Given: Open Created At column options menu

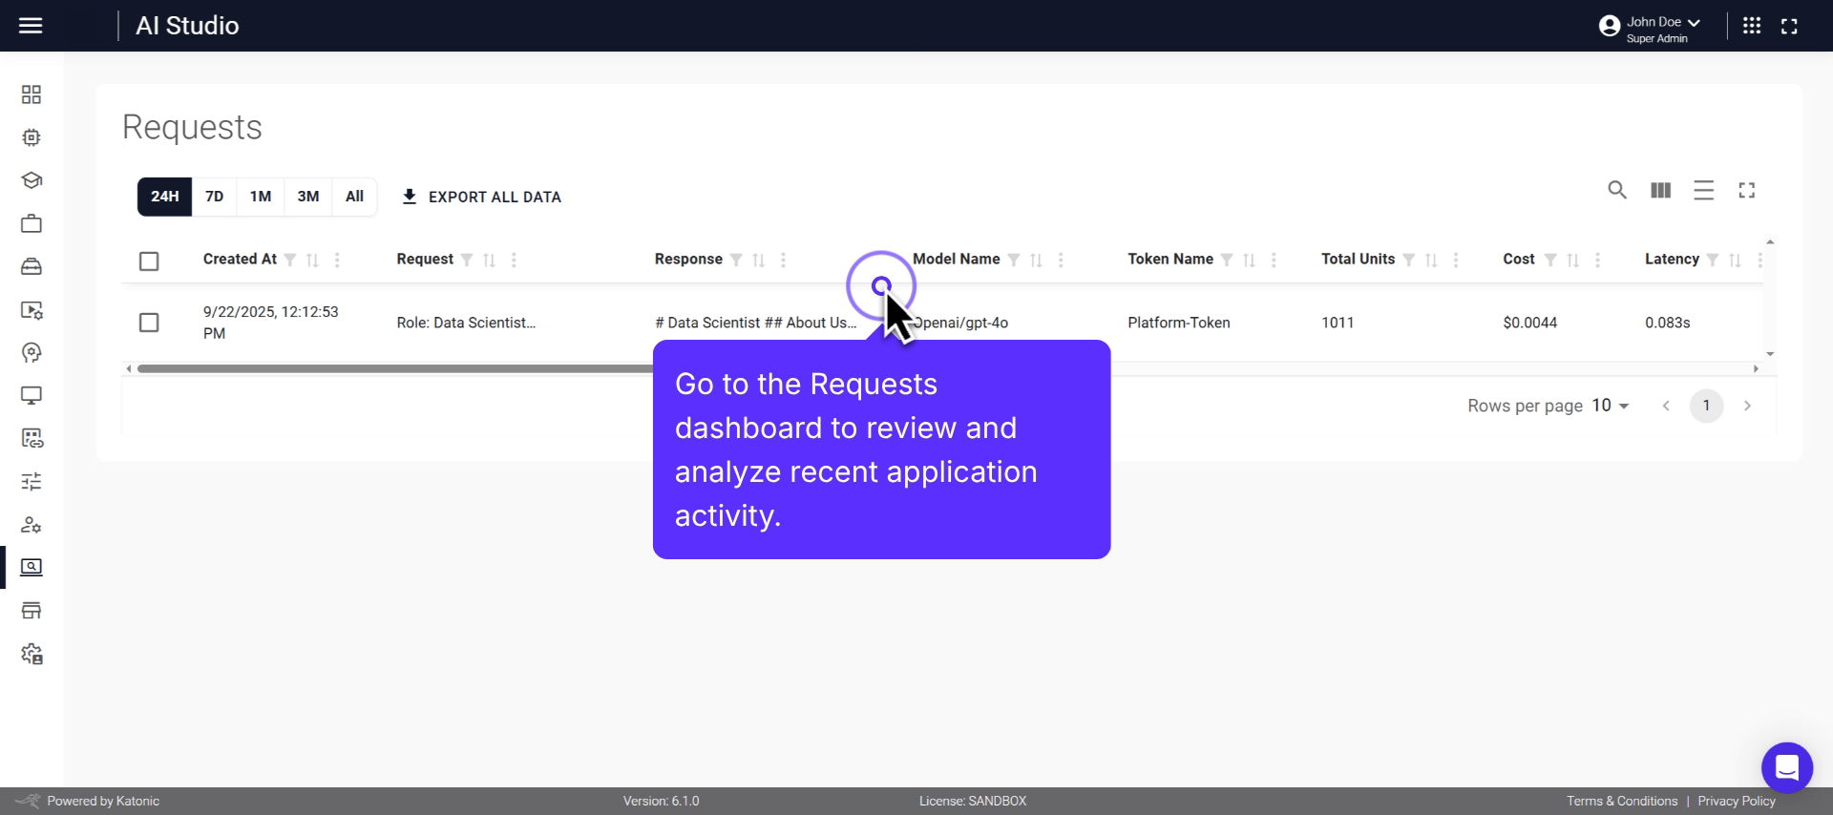Looking at the screenshot, I should (337, 260).
